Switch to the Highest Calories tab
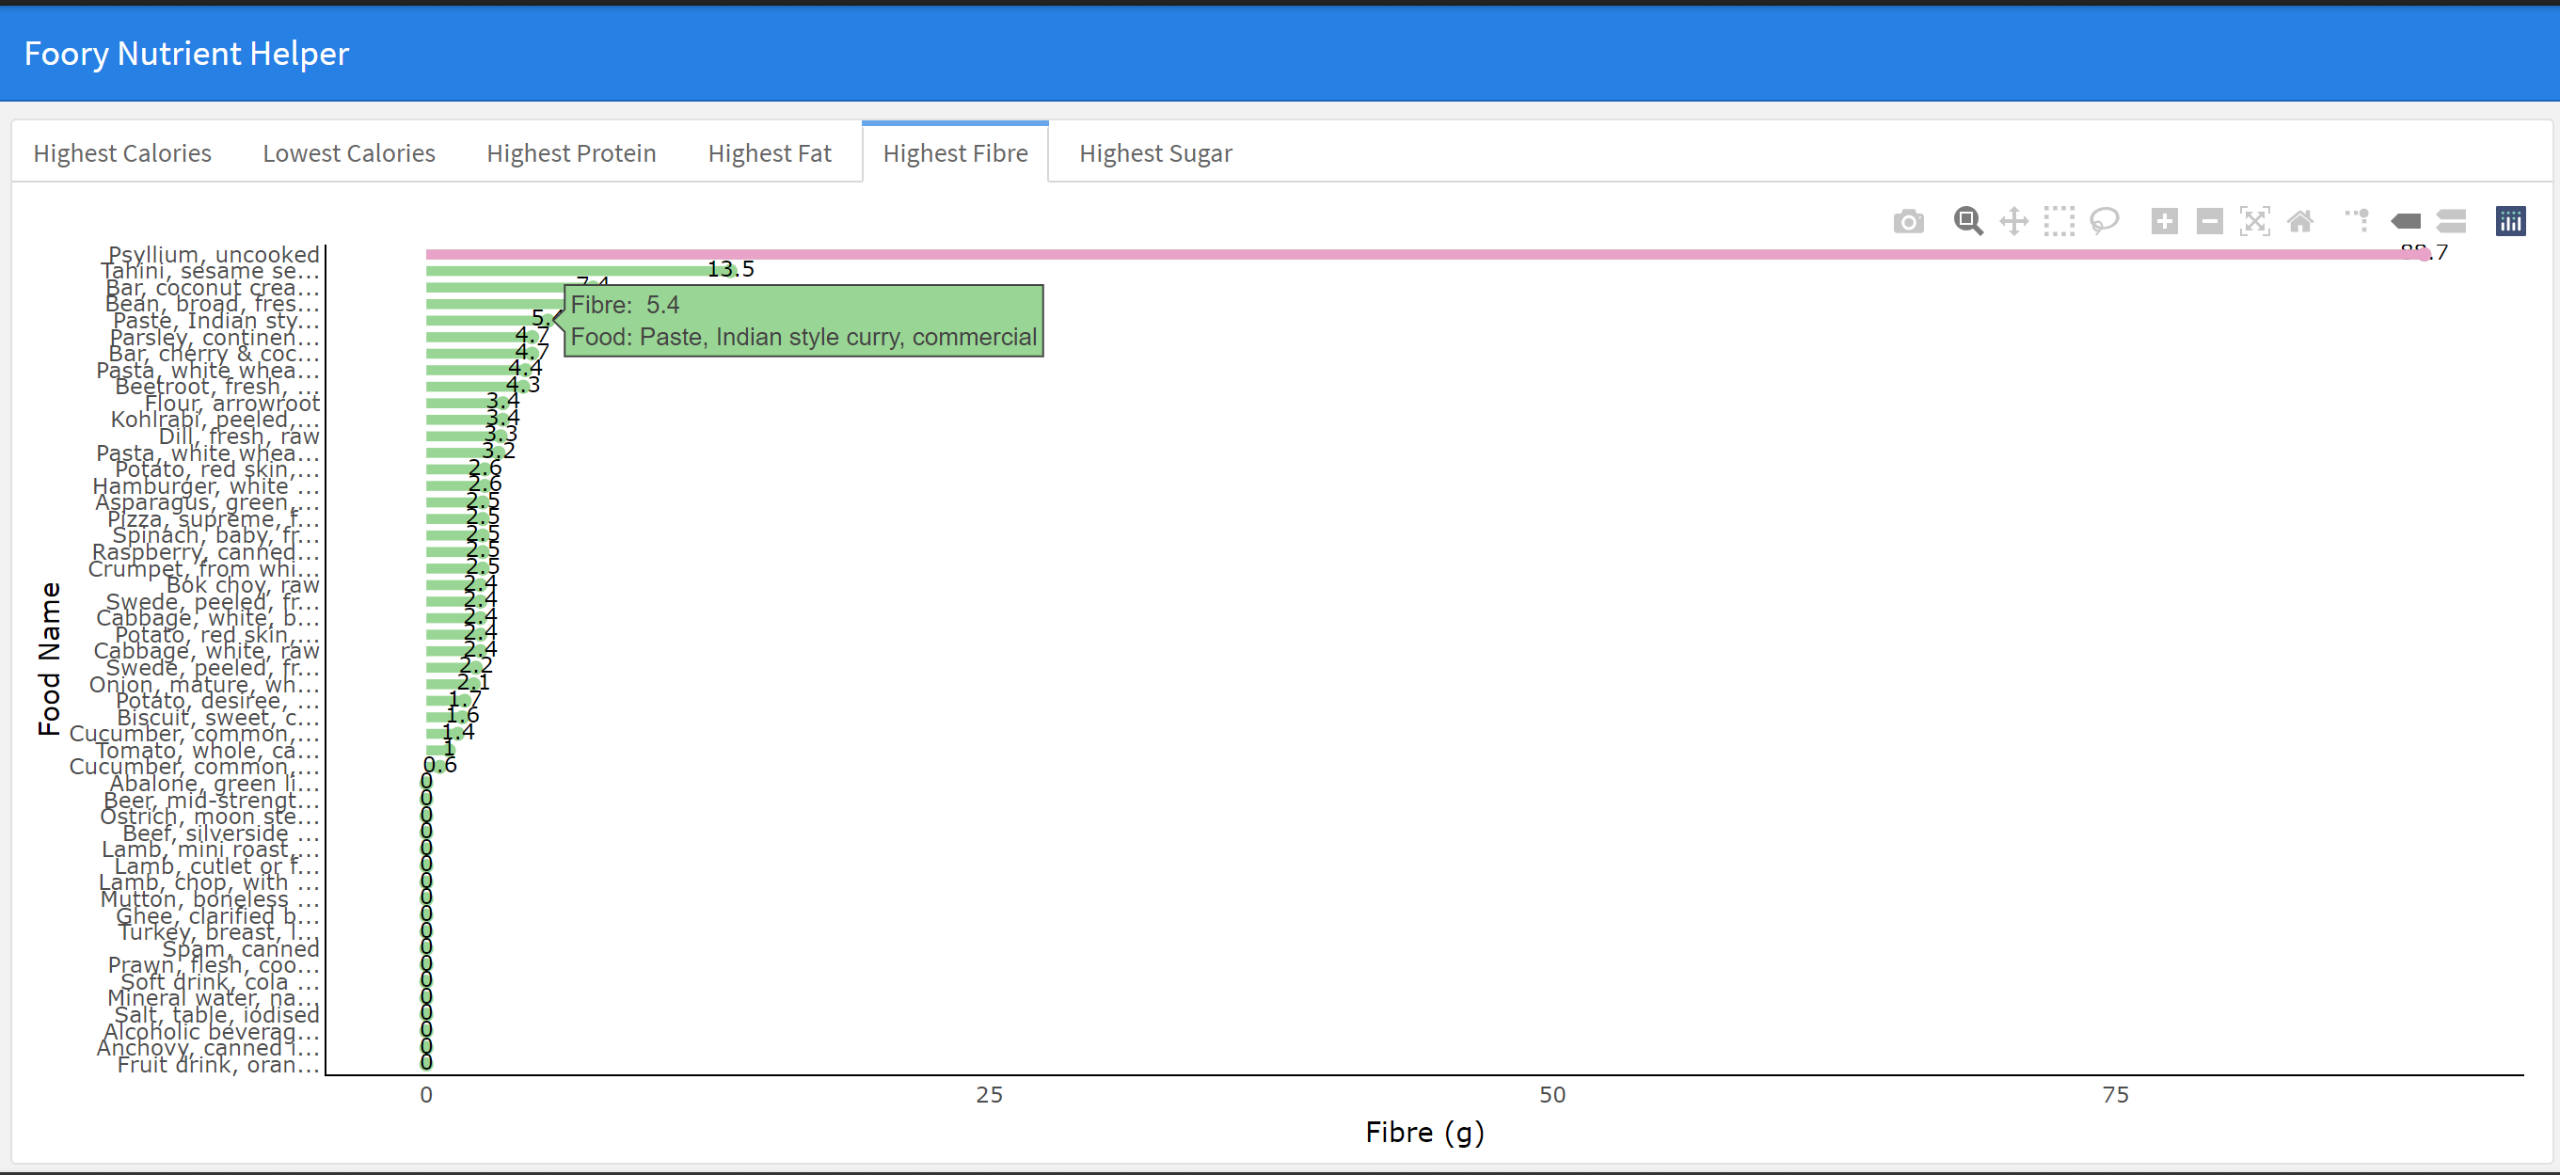 point(122,153)
